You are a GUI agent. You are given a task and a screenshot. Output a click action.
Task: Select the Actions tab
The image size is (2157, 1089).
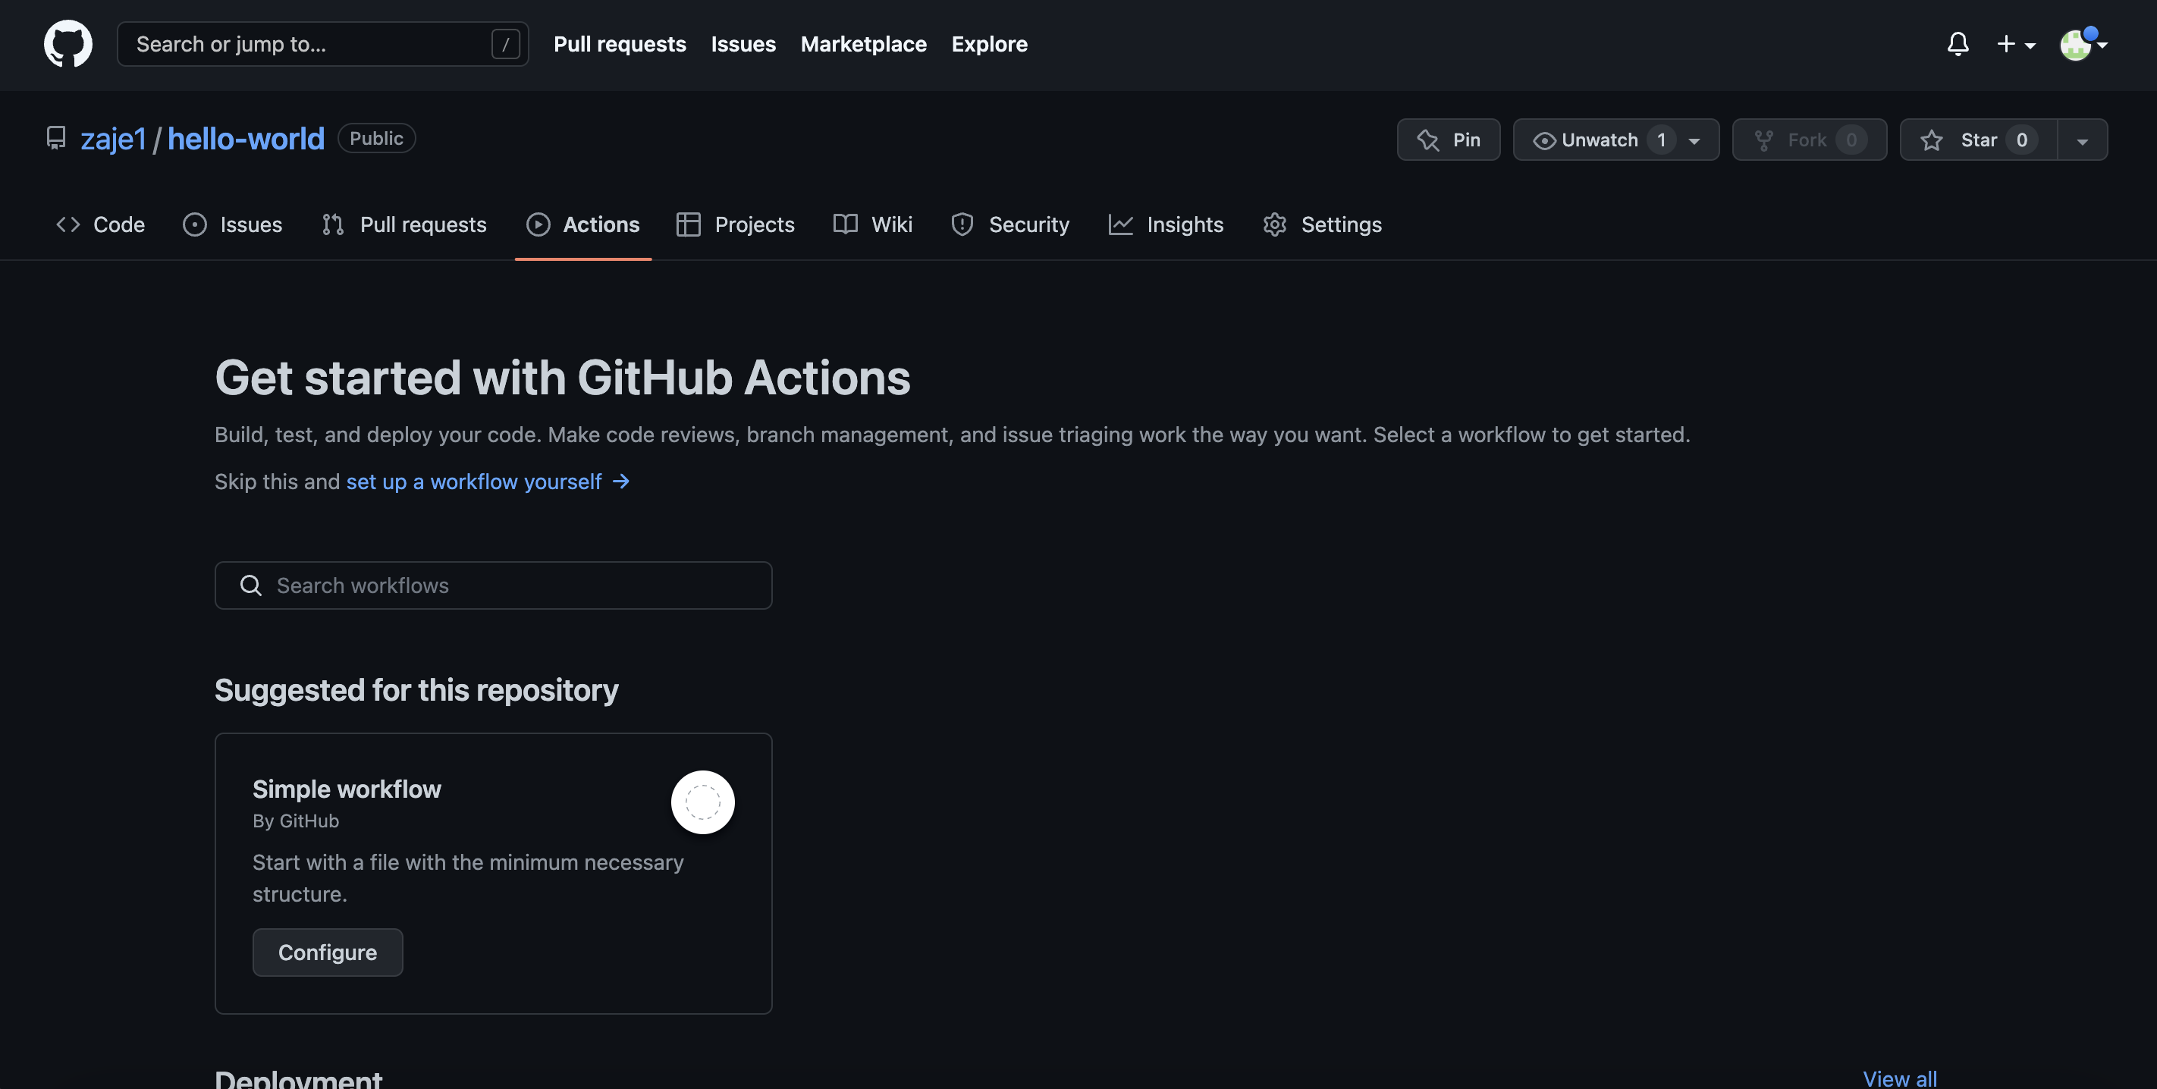(582, 224)
